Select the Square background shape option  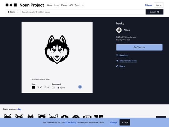tap(61, 88)
